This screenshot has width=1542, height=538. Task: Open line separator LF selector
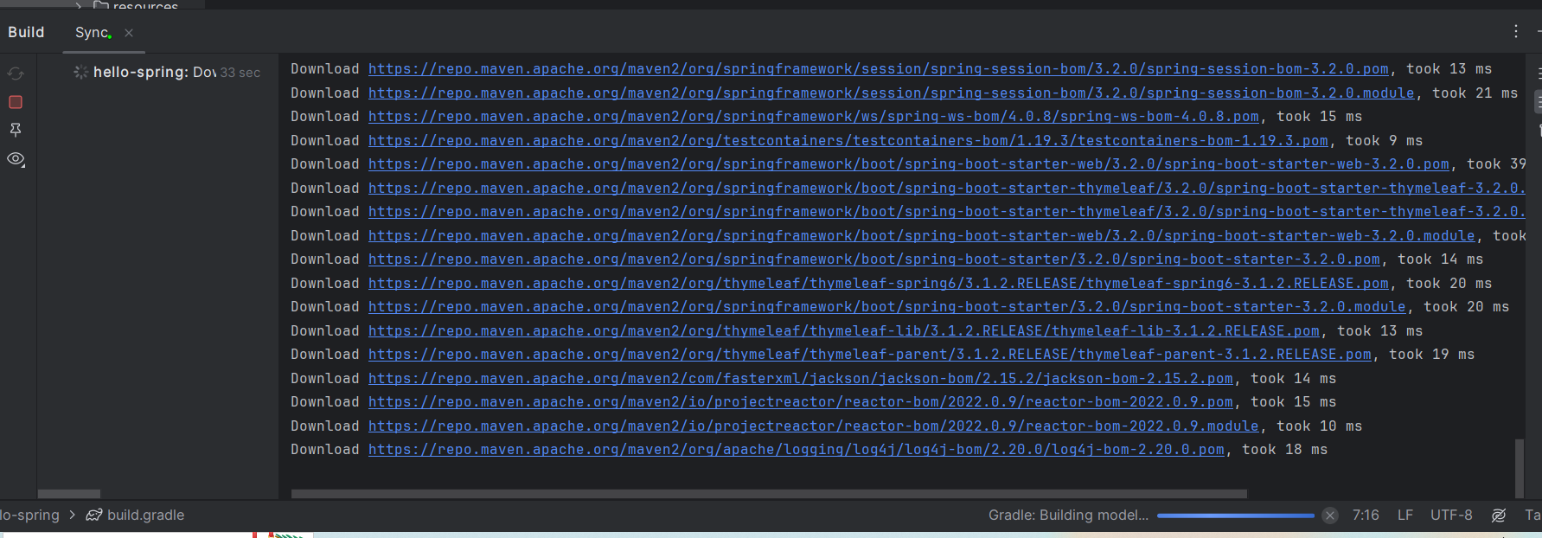1405,516
